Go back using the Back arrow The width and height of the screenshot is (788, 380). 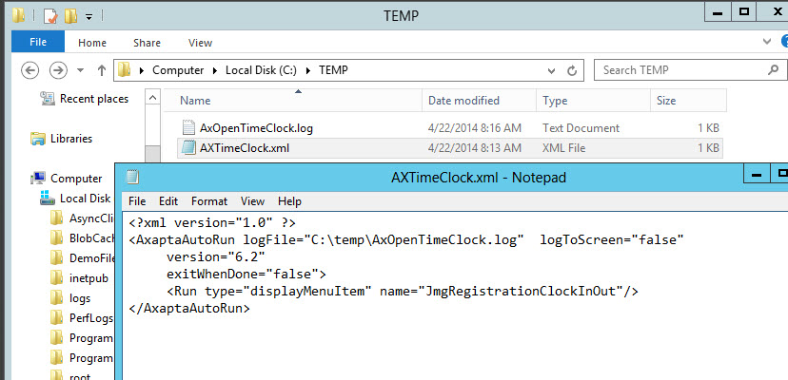(30, 70)
